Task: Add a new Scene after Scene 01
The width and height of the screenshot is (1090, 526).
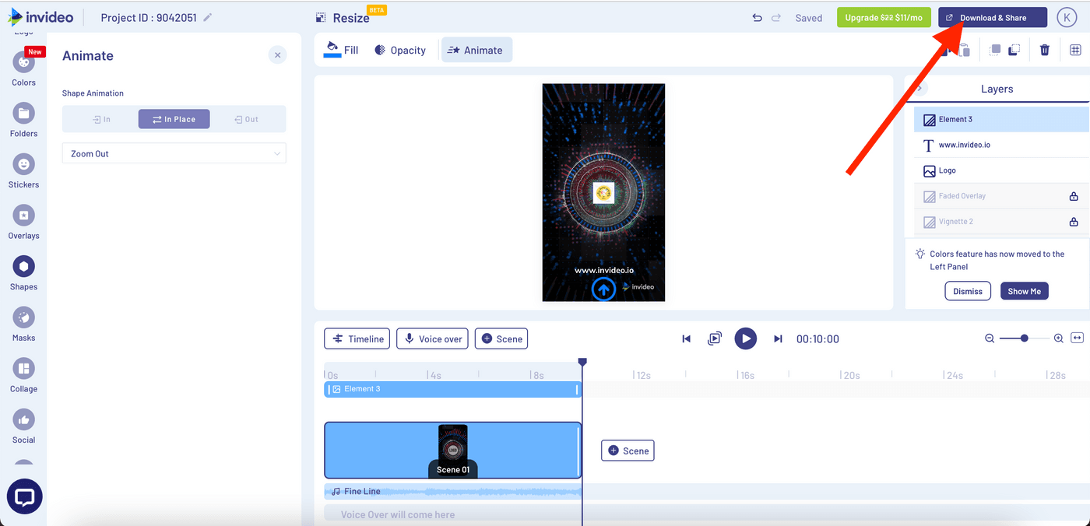Action: pyautogui.click(x=628, y=451)
